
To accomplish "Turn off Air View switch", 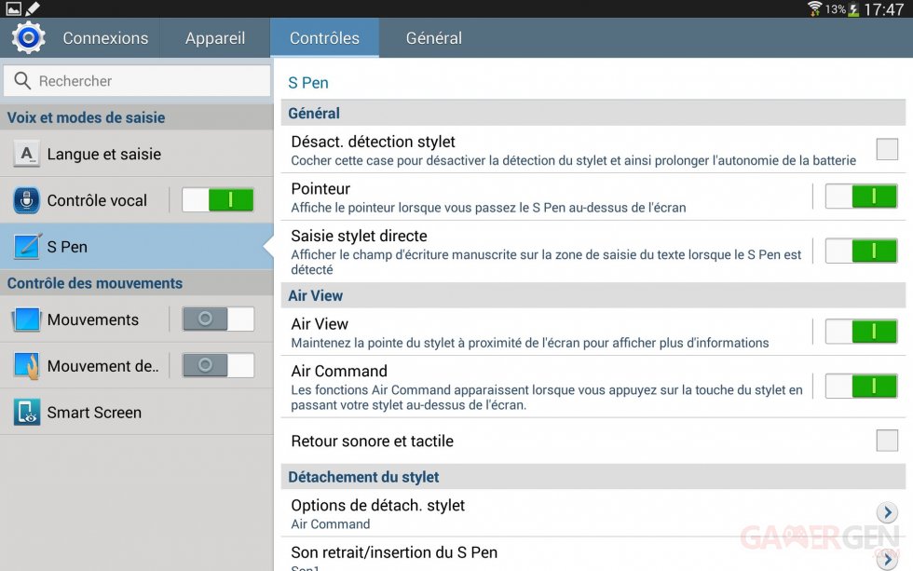I will (861, 331).
